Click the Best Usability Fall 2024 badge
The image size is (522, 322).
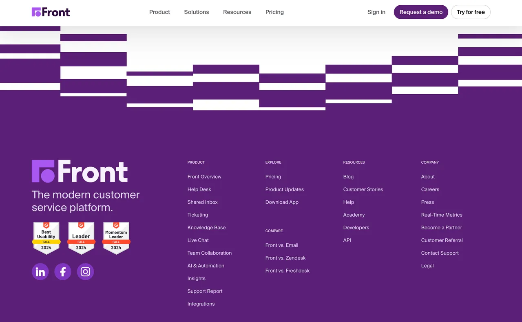tap(46, 238)
